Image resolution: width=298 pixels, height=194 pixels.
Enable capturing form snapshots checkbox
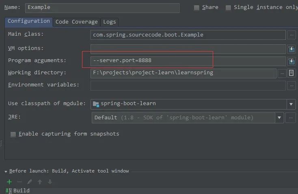[13, 134]
